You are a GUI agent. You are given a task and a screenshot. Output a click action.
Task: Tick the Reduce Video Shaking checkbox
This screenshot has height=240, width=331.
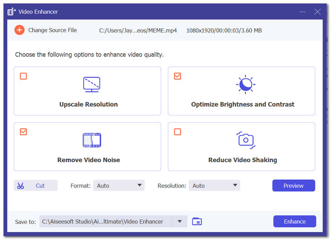(x=177, y=132)
